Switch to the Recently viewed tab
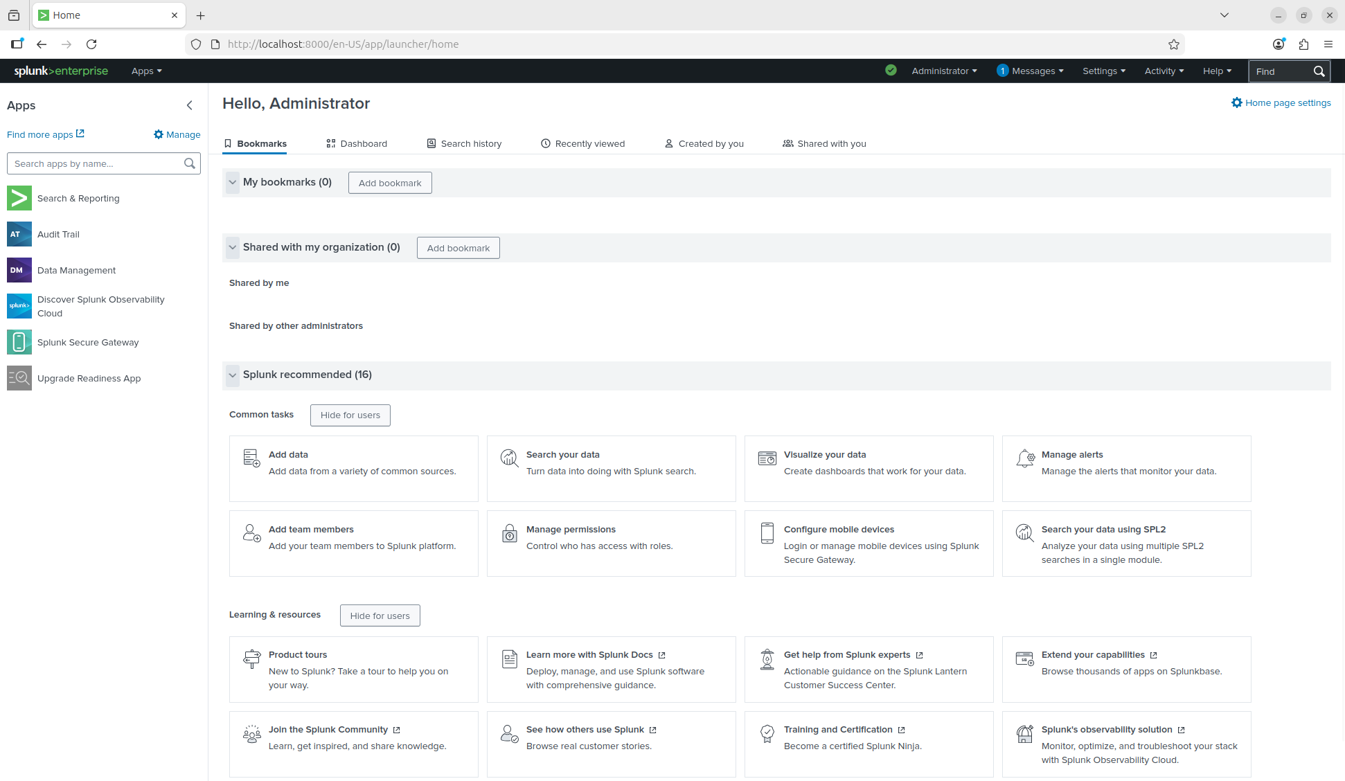 tap(582, 143)
